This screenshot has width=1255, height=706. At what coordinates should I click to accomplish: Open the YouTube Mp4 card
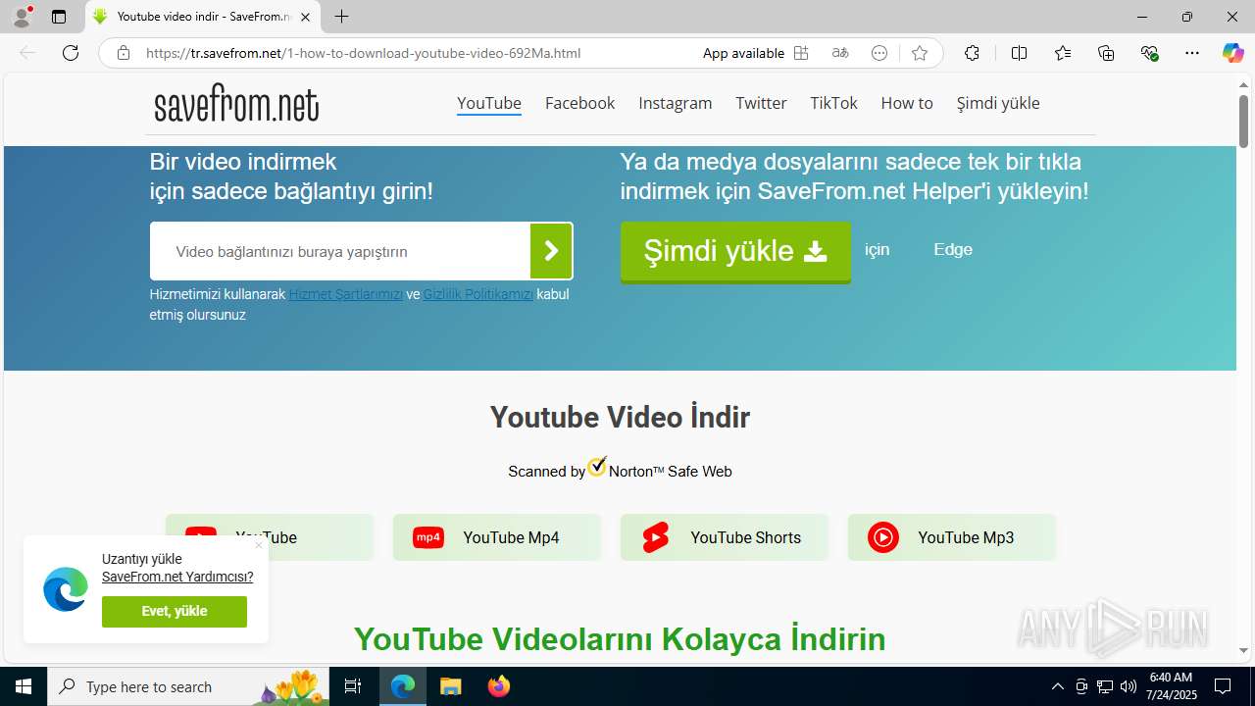(x=496, y=537)
